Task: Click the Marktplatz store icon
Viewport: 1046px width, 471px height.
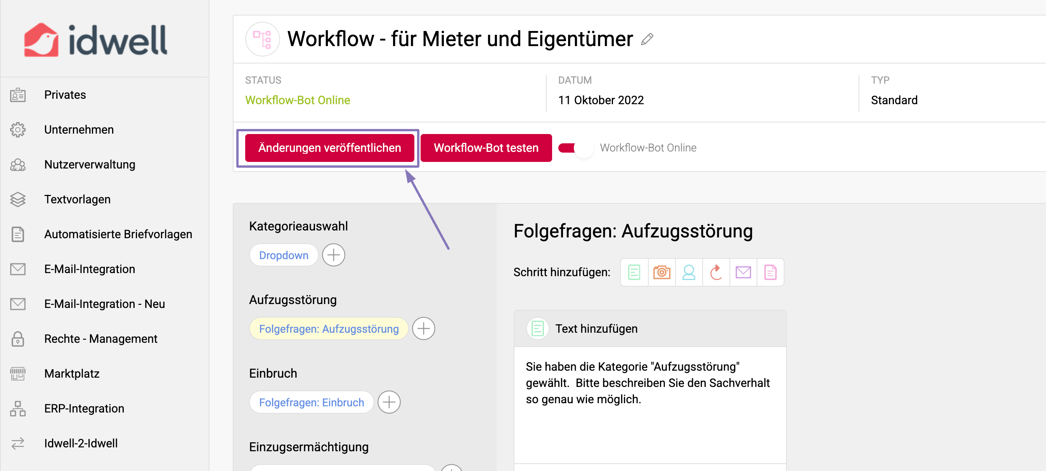Action: 18,374
